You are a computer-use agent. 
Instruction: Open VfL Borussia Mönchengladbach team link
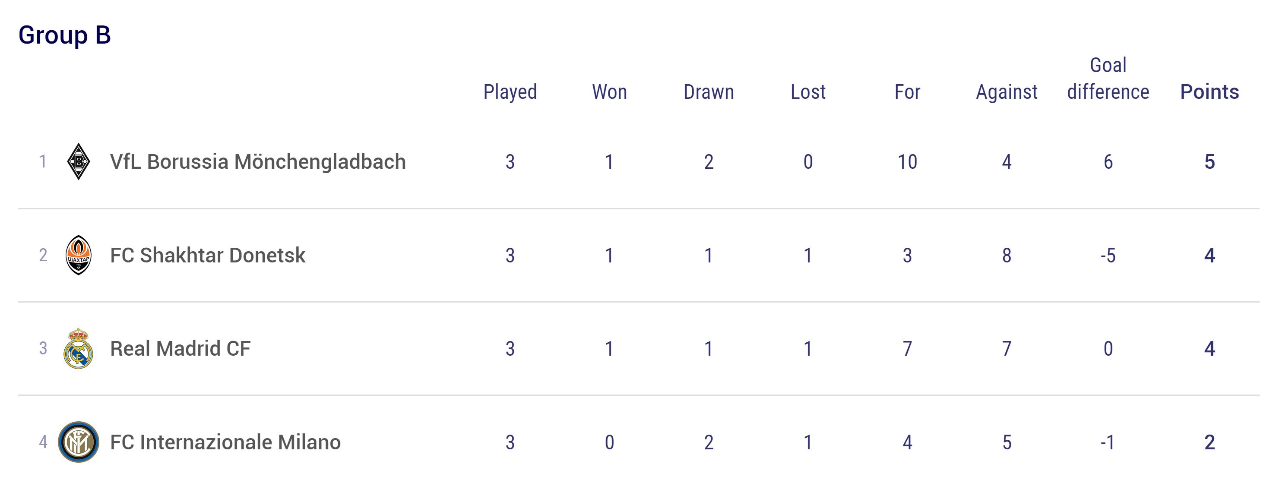pyautogui.click(x=258, y=161)
